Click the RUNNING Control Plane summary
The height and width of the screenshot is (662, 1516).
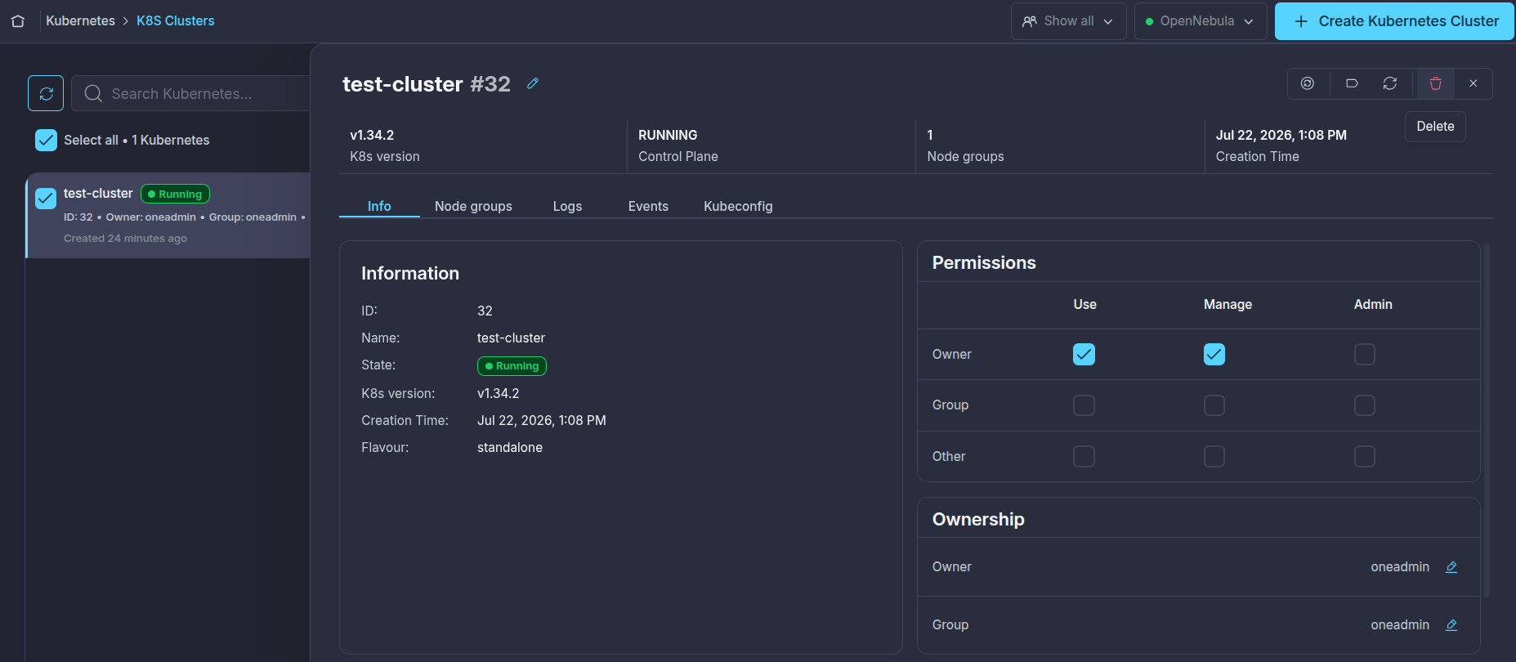coord(668,135)
